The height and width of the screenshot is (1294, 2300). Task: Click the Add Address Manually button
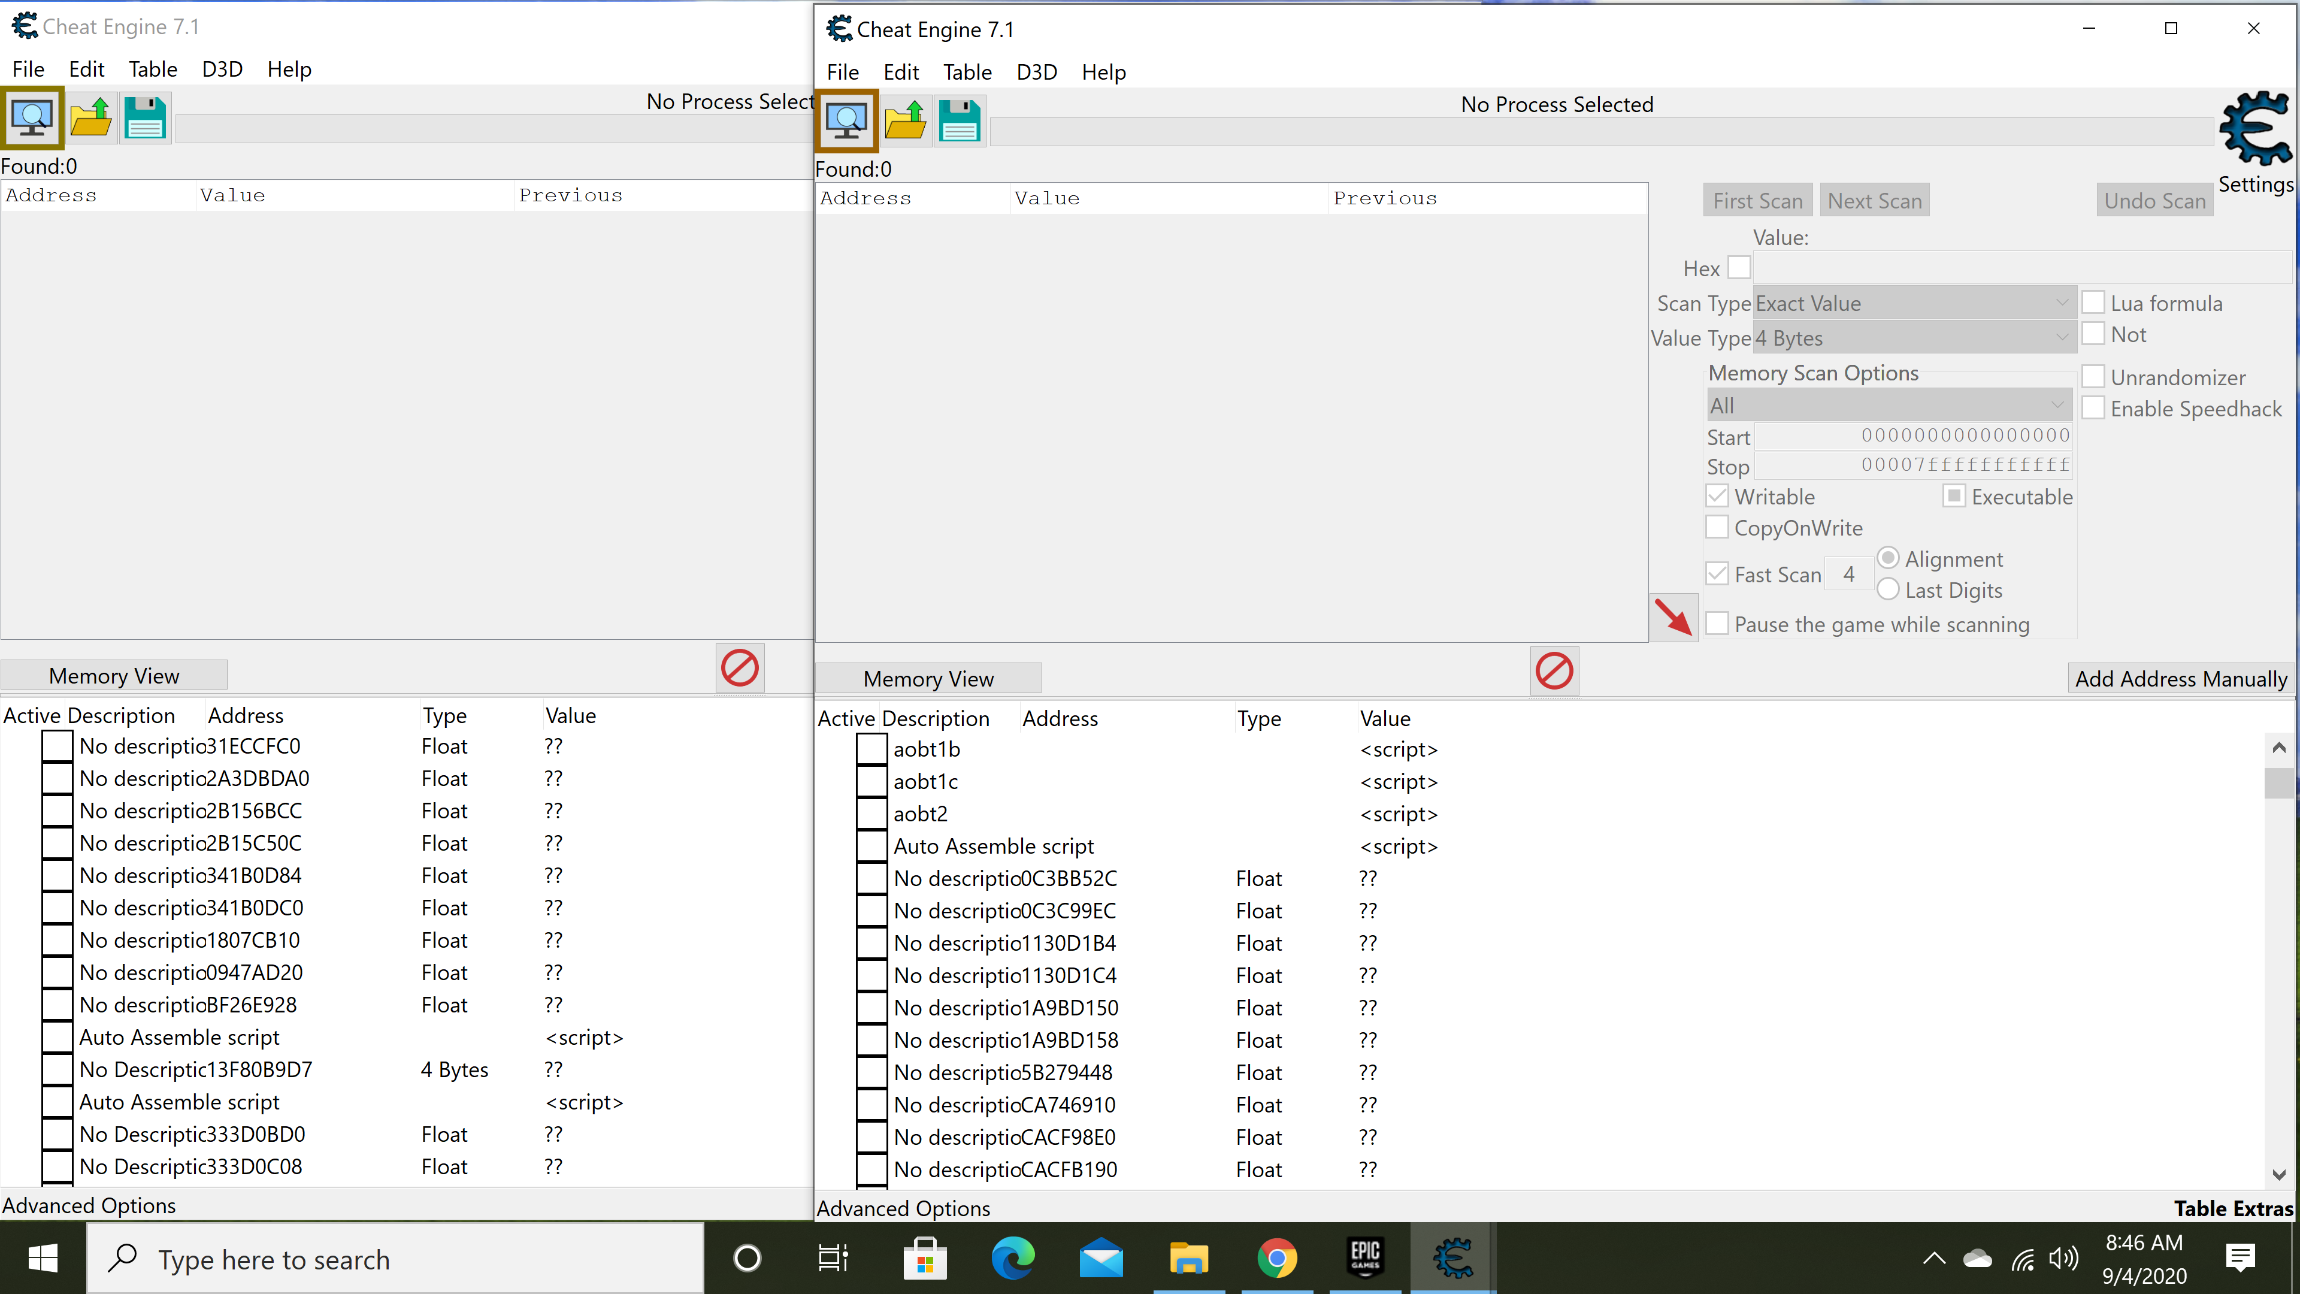(x=2180, y=678)
